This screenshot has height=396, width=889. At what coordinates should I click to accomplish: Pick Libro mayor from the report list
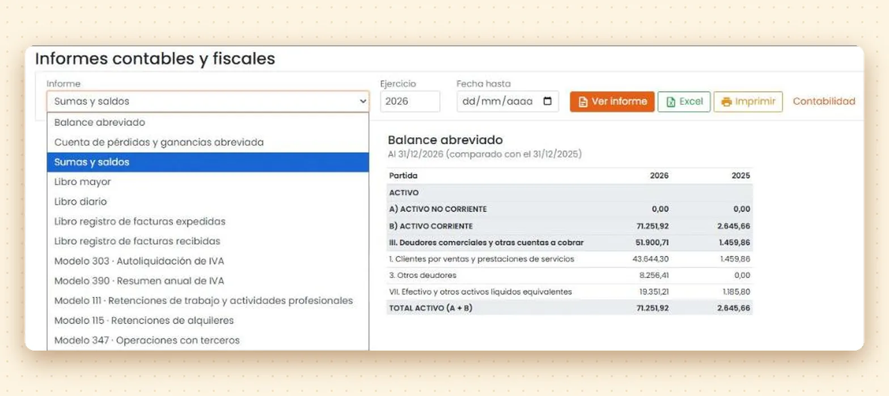click(208, 182)
